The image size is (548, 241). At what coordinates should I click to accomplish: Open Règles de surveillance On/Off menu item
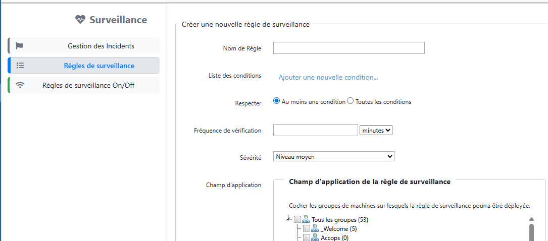coord(88,85)
